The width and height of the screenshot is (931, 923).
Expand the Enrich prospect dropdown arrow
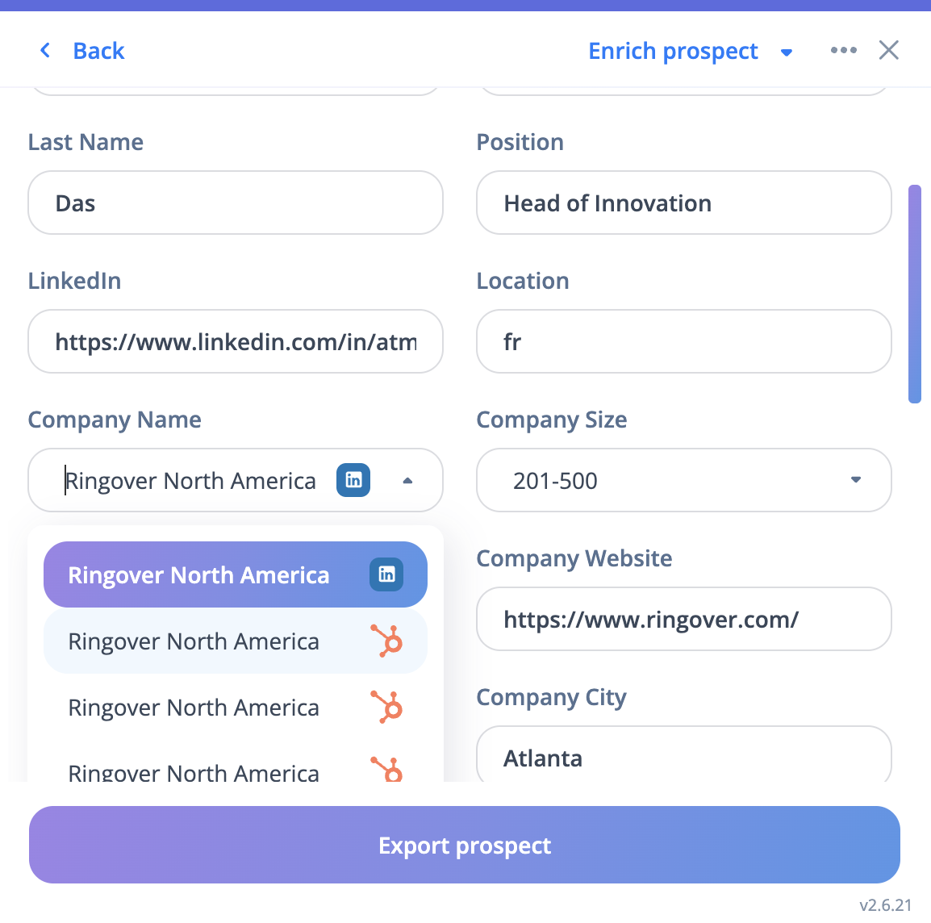(787, 52)
